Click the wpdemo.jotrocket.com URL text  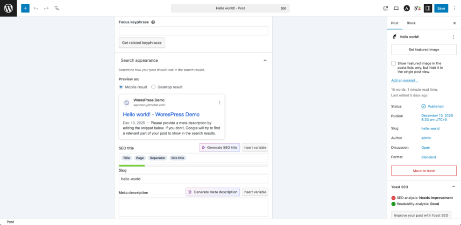(149, 105)
